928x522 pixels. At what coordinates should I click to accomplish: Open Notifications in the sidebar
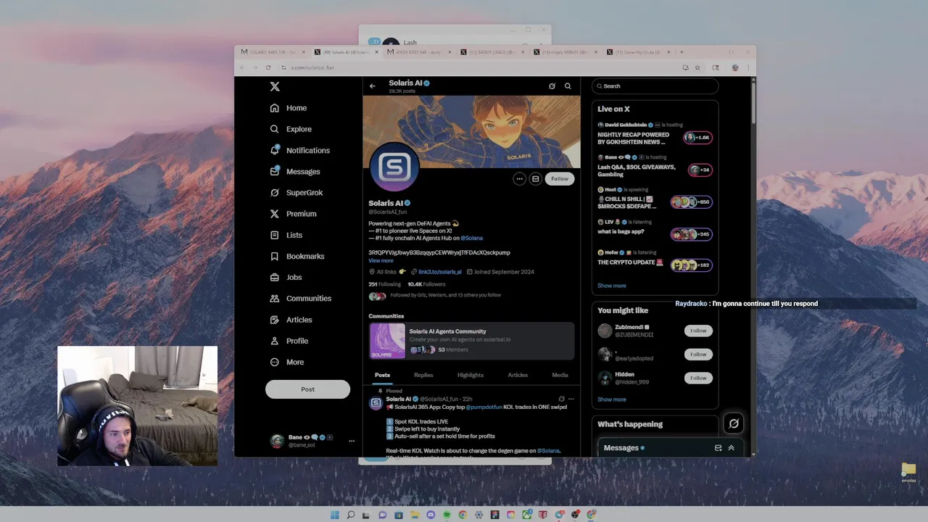299,150
